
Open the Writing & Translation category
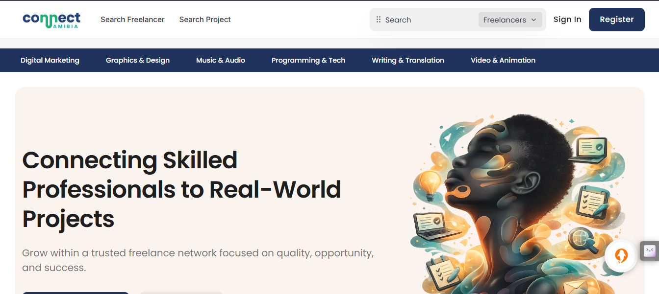[x=408, y=60]
